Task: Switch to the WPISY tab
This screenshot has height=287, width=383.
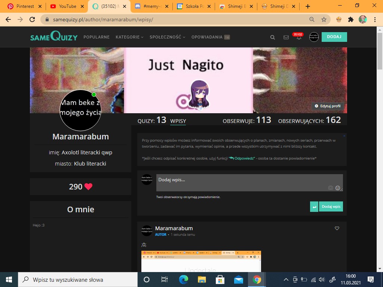Action: coord(178,121)
